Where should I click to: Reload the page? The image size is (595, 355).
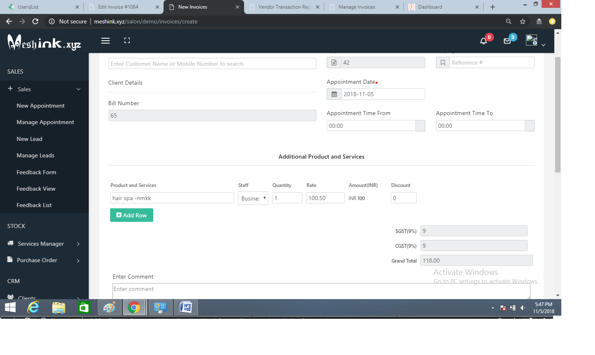click(35, 21)
